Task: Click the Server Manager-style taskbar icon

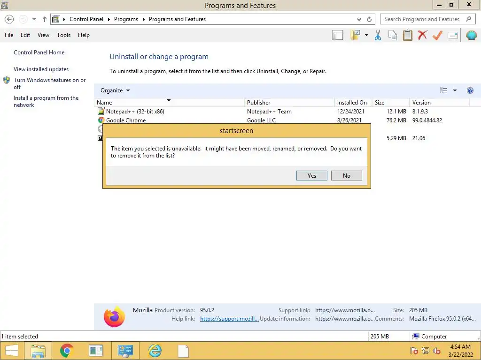Action: tap(96, 351)
